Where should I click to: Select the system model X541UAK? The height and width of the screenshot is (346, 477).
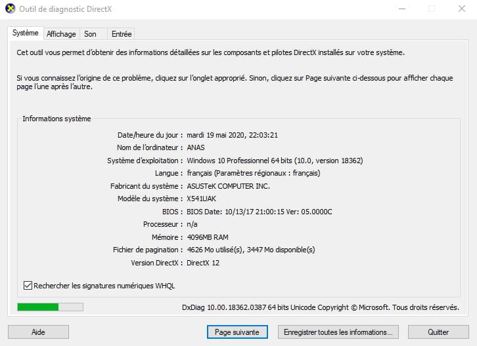tap(202, 199)
